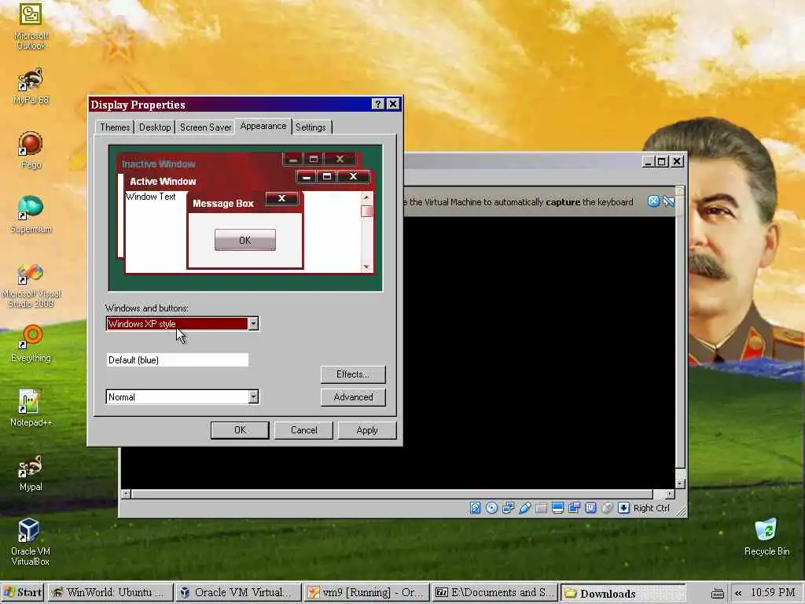This screenshot has width=805, height=604.
Task: Maximize the vm9 VirtualBox window
Action: [662, 161]
